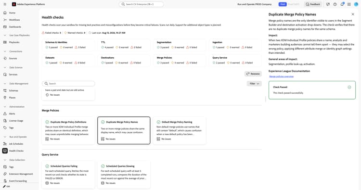Image resolution: width=361 pixels, height=190 pixels.
Task: Collapse the Connections section
Action: (5, 51)
